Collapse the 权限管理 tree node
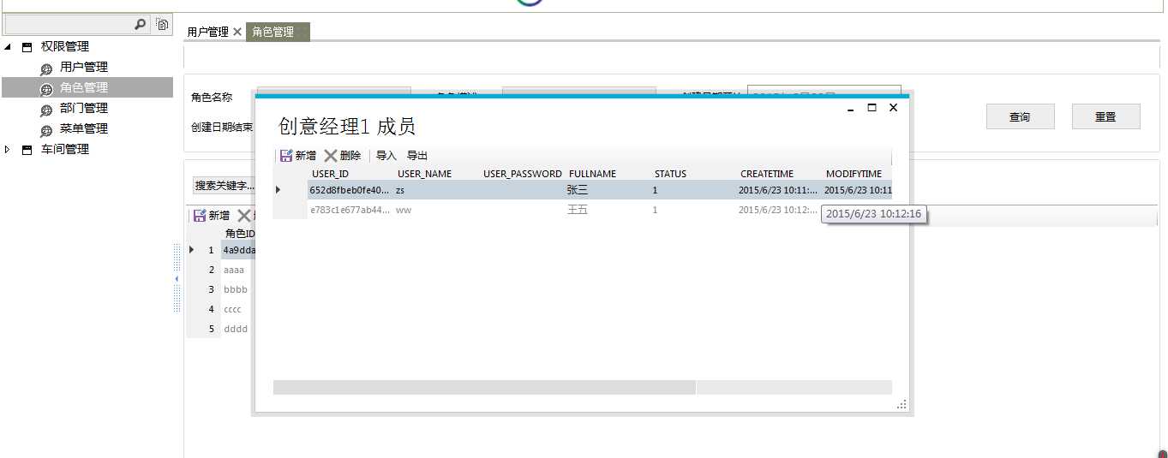The height and width of the screenshot is (458, 1168). pos(8,47)
